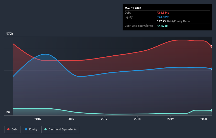Click the Equity label in the tooltip
The image size is (216, 138).
[x=129, y=17]
